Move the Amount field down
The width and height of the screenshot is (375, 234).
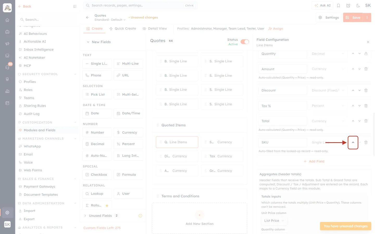tap(359, 69)
